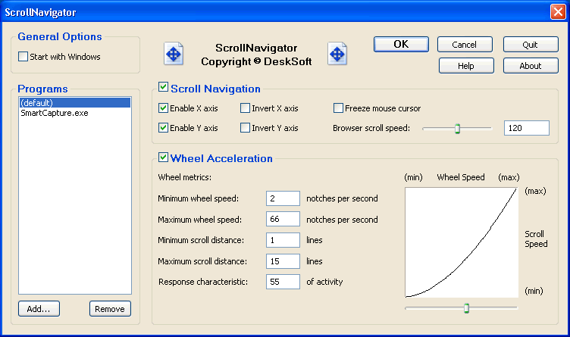This screenshot has width=570, height=337.
Task: Confirm settings with the OK button
Action: [x=401, y=44]
